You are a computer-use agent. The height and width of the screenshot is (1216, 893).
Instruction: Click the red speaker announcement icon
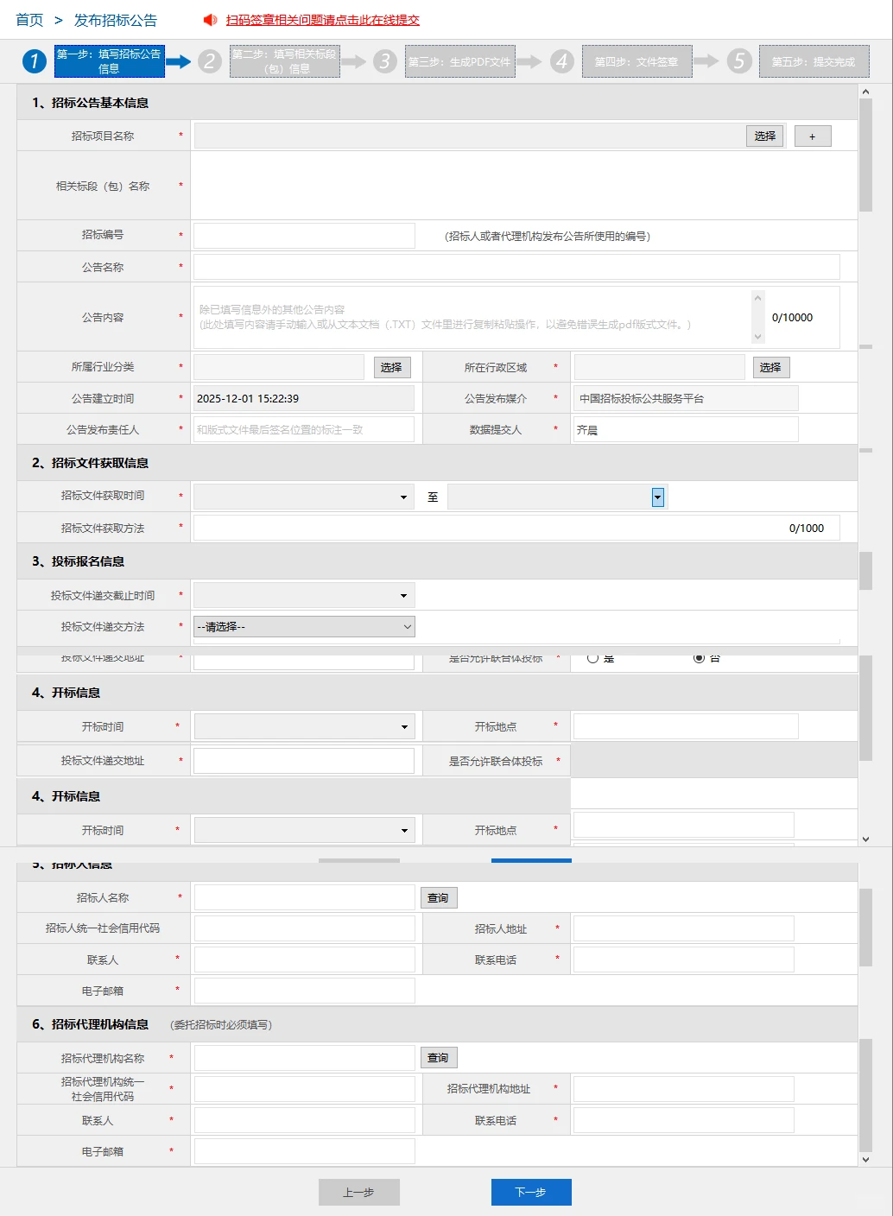[210, 20]
